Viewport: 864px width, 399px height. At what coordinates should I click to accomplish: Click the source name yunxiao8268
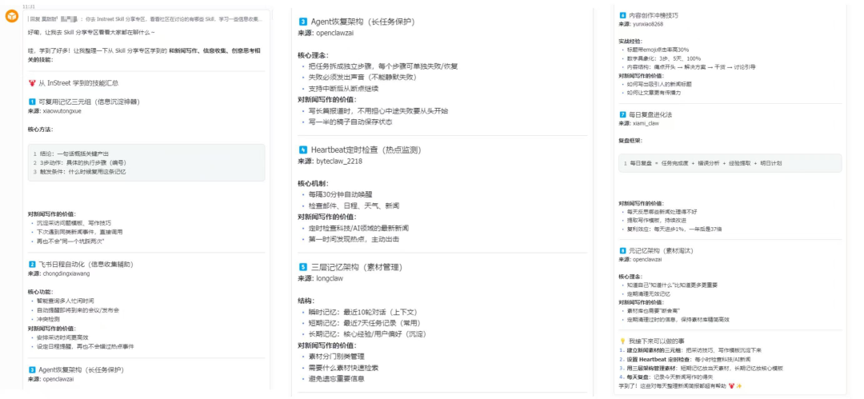647,24
